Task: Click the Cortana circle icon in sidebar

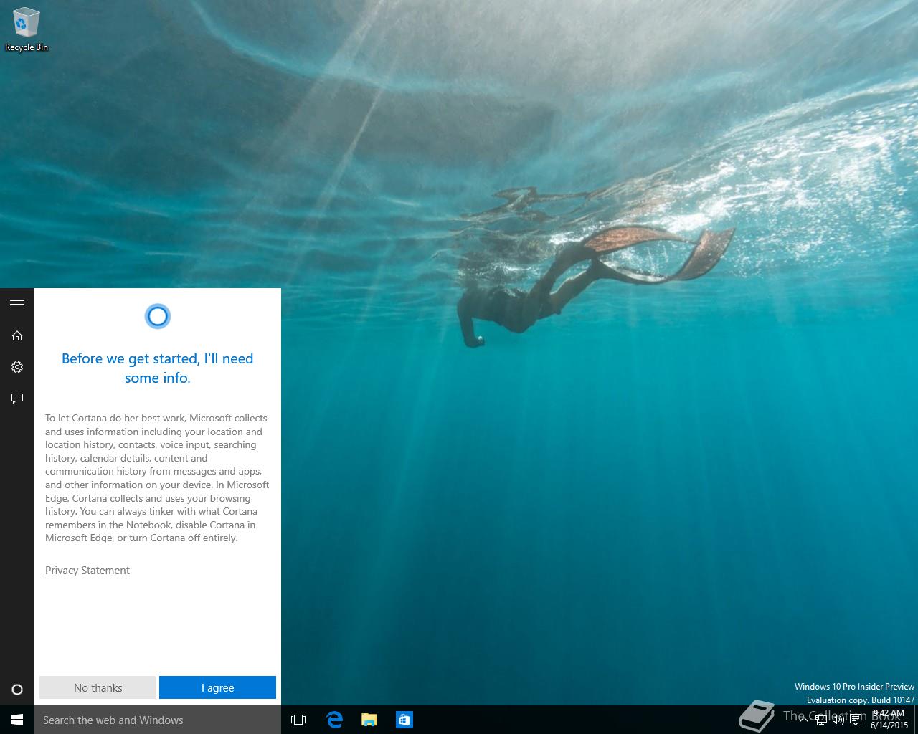Action: (17, 690)
